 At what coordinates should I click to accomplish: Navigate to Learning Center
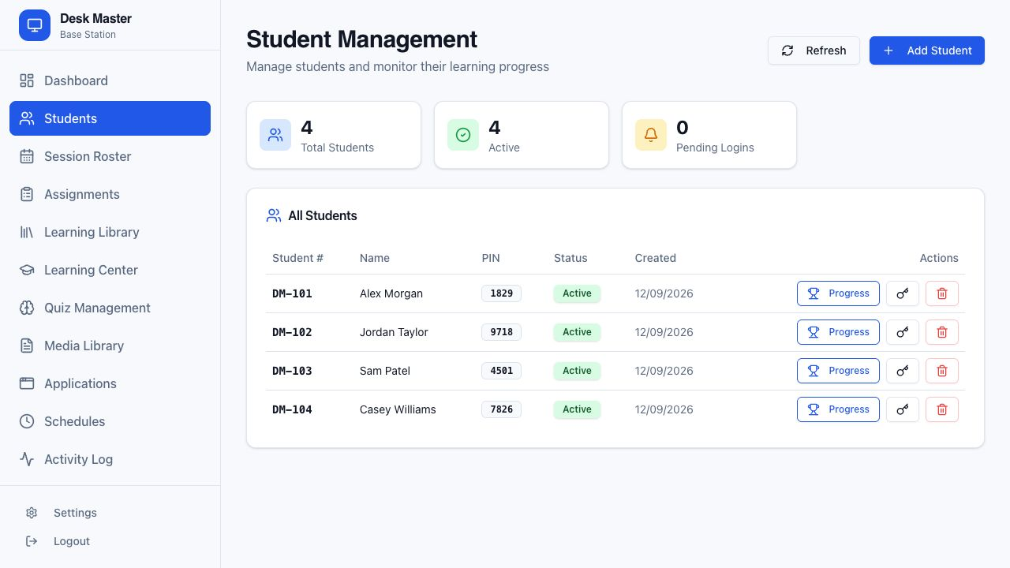pos(110,270)
